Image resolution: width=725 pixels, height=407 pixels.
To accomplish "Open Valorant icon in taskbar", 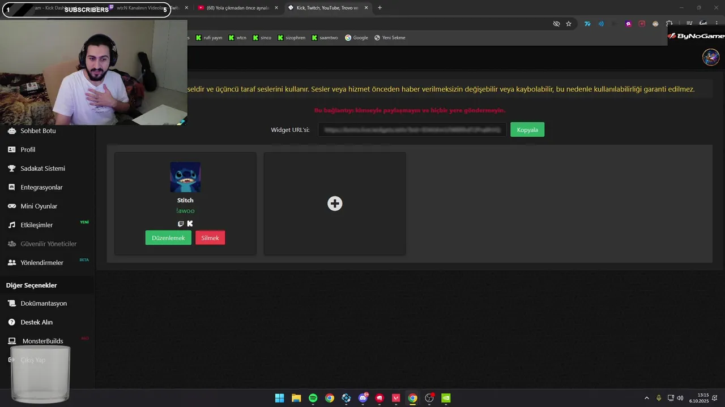I will pyautogui.click(x=396, y=398).
